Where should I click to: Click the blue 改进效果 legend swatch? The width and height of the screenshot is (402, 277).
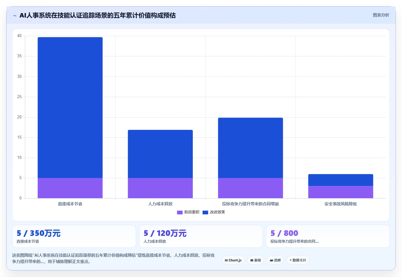[x=205, y=212]
